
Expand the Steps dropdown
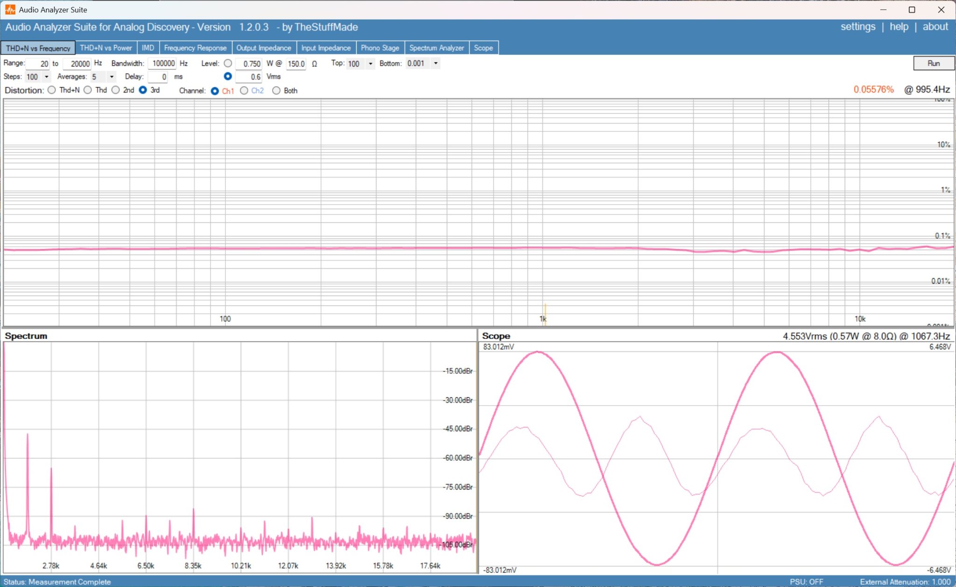pyautogui.click(x=46, y=76)
